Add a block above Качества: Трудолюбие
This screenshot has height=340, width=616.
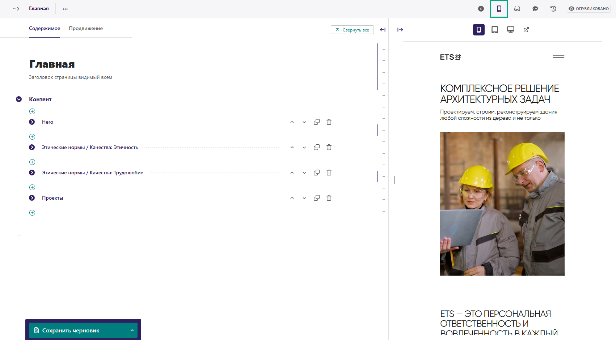pyautogui.click(x=32, y=162)
